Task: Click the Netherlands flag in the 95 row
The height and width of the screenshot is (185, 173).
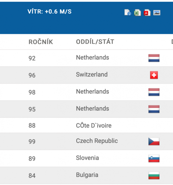Action: click(x=154, y=109)
